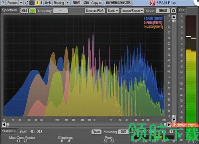Select the Out meter tab
The width and height of the screenshot is (199, 144).
click(182, 10)
